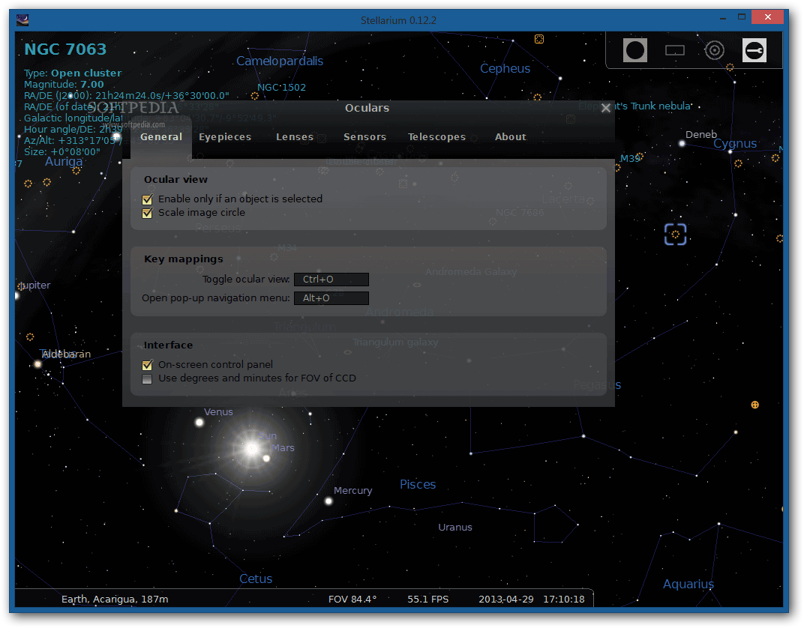Click the planet Venus dot
This screenshot has width=804, height=628.
point(199,423)
